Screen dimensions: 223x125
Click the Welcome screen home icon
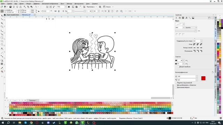(x=5, y=15)
